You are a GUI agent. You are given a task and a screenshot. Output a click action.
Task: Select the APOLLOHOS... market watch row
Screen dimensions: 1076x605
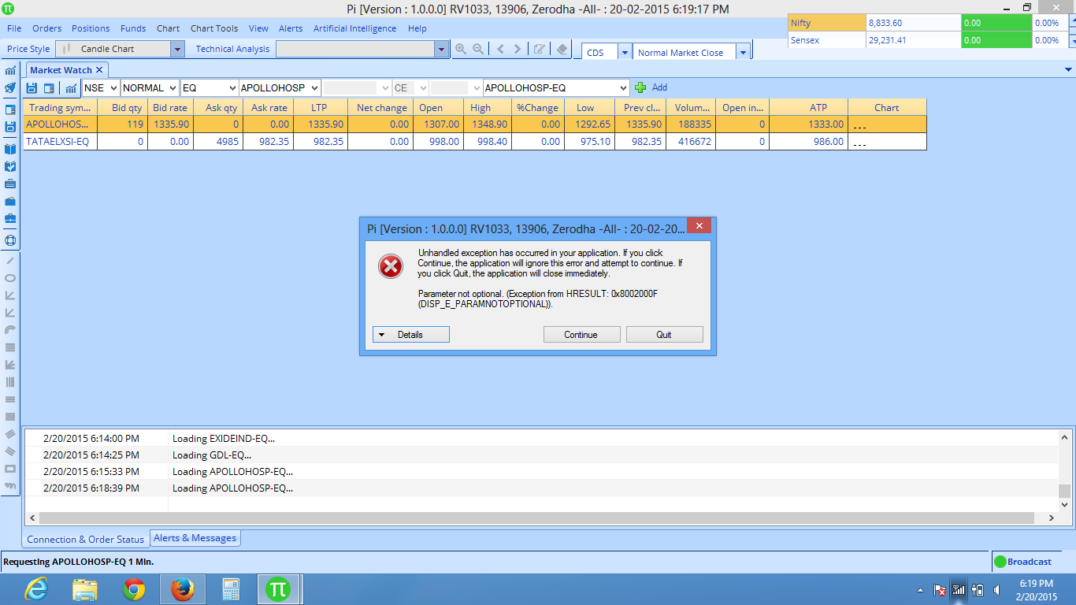coord(475,124)
